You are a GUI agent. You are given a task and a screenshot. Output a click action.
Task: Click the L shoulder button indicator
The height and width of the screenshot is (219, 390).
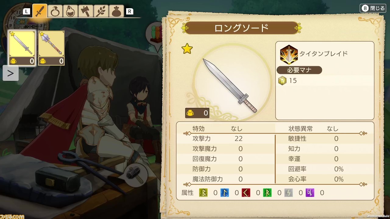point(27,12)
